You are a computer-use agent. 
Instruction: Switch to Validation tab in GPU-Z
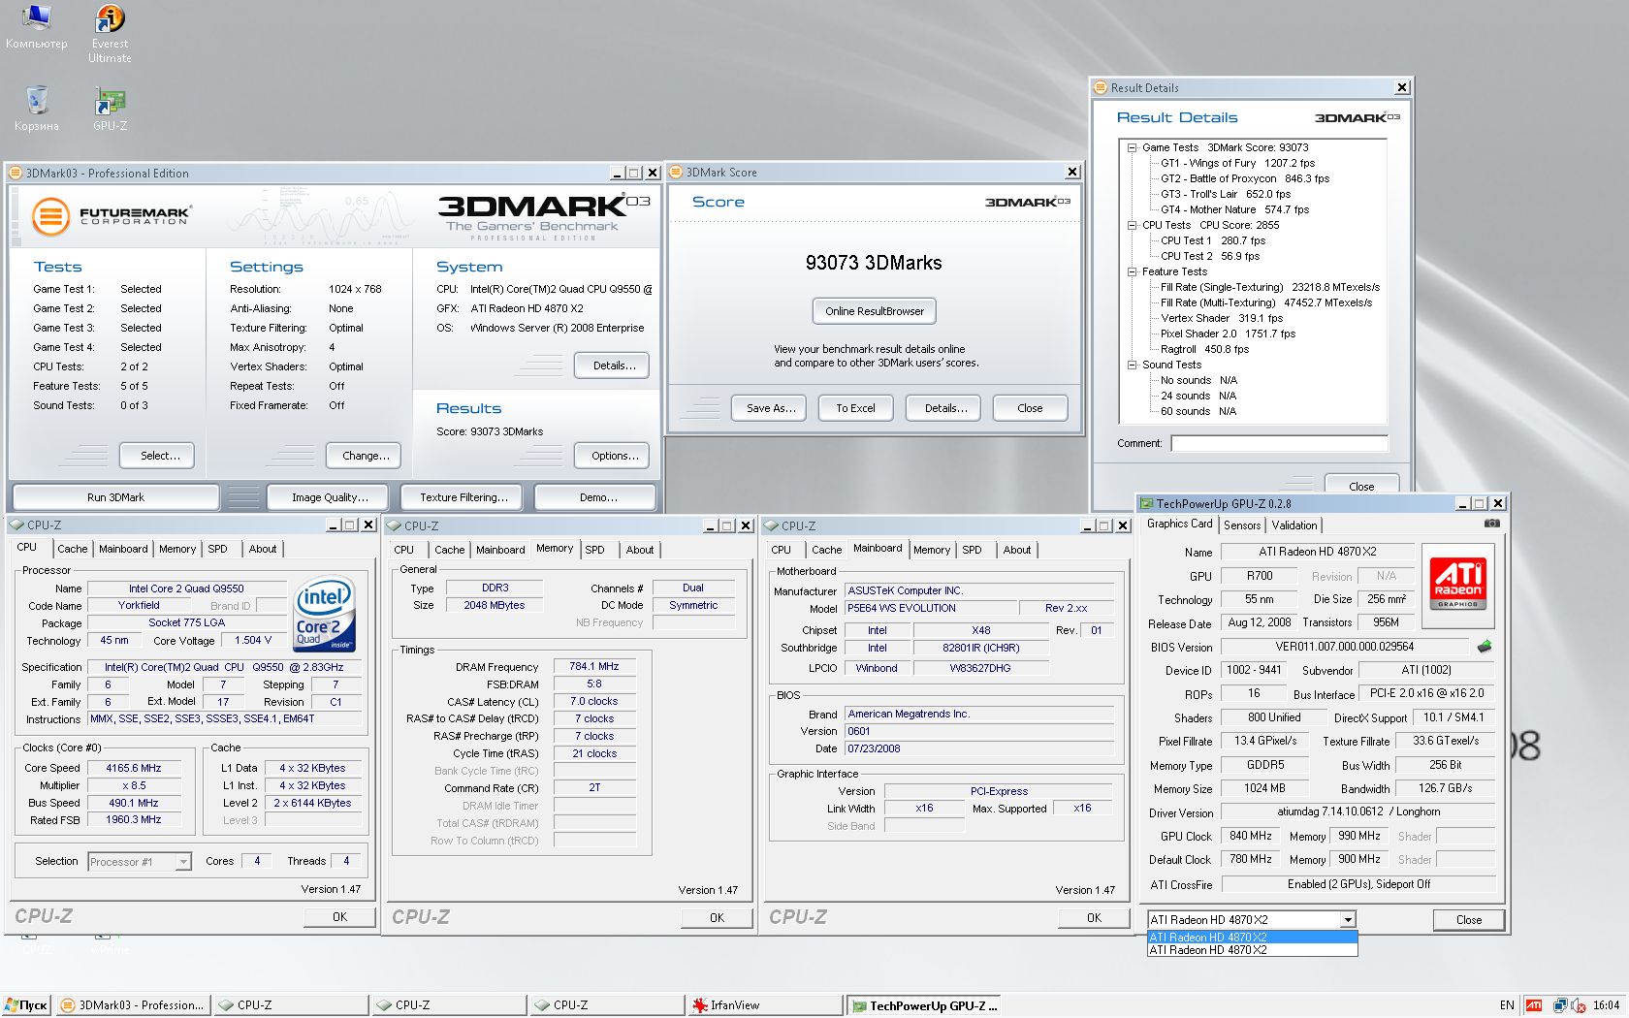pos(1294,525)
